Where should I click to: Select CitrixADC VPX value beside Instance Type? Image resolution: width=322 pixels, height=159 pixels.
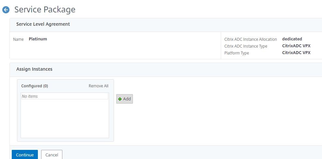296,46
